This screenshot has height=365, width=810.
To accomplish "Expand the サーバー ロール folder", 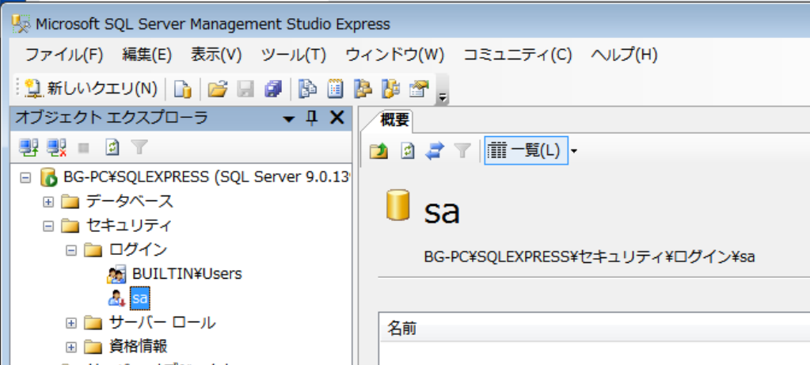I will [x=71, y=323].
